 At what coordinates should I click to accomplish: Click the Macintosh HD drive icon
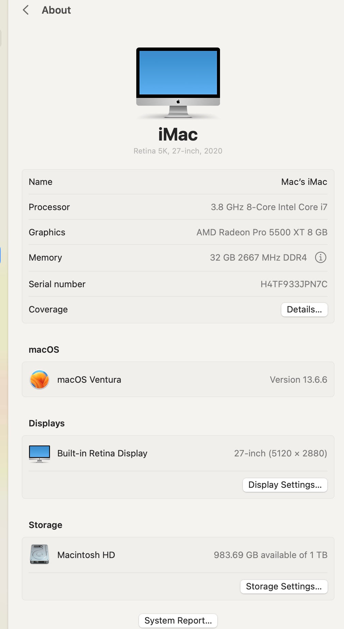(x=40, y=554)
